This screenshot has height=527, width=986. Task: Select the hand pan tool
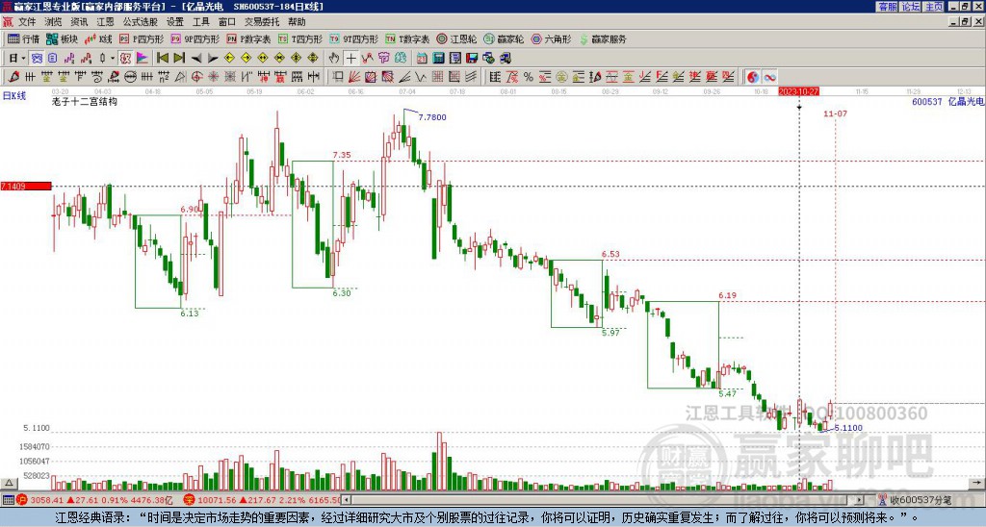(334, 59)
